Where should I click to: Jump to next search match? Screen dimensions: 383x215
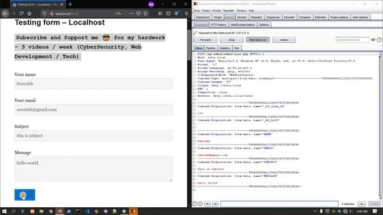point(215,204)
